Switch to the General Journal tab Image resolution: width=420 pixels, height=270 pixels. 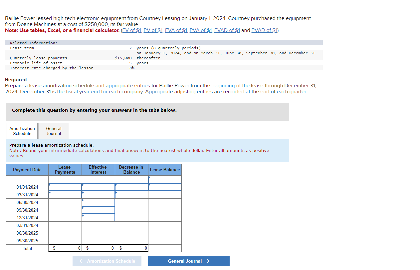tap(53, 131)
